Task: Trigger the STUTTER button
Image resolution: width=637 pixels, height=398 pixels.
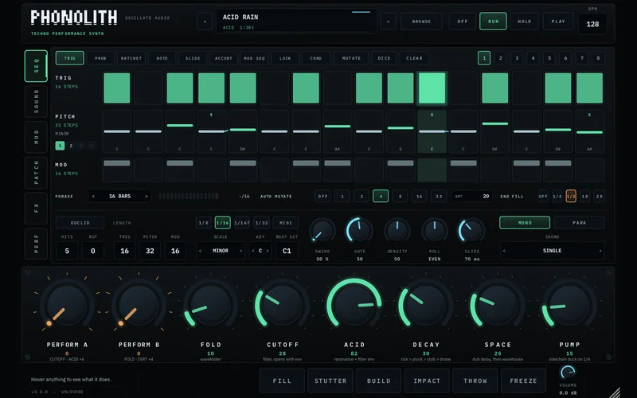Action: click(330, 381)
